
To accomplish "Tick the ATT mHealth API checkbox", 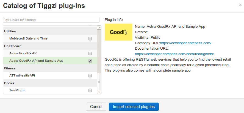I will point(90,76).
